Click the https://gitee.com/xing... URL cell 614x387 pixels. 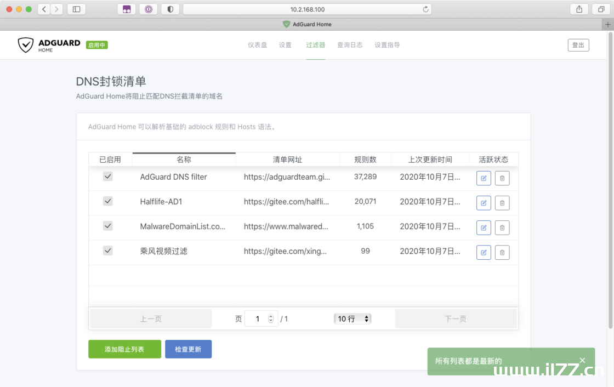click(286, 251)
